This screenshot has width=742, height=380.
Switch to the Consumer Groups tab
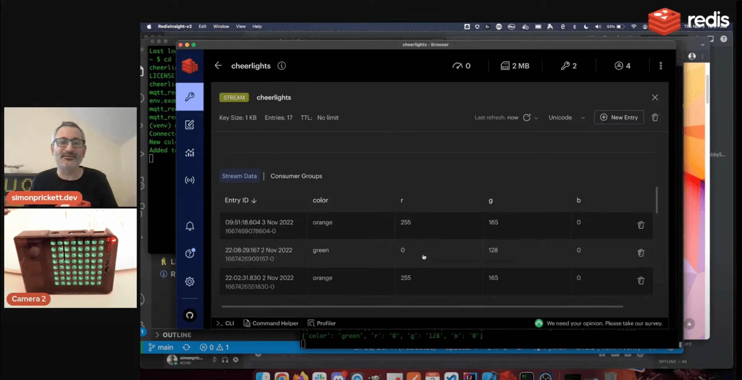click(x=296, y=176)
